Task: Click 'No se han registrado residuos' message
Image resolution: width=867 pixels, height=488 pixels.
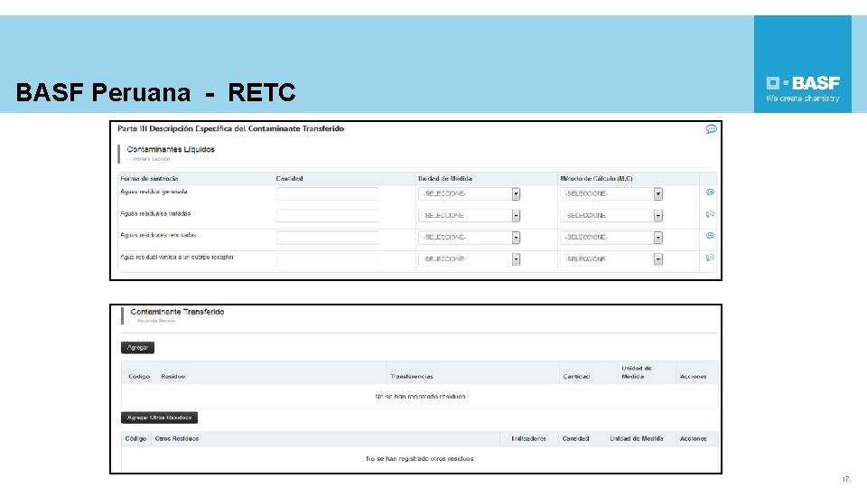Action: 420,397
